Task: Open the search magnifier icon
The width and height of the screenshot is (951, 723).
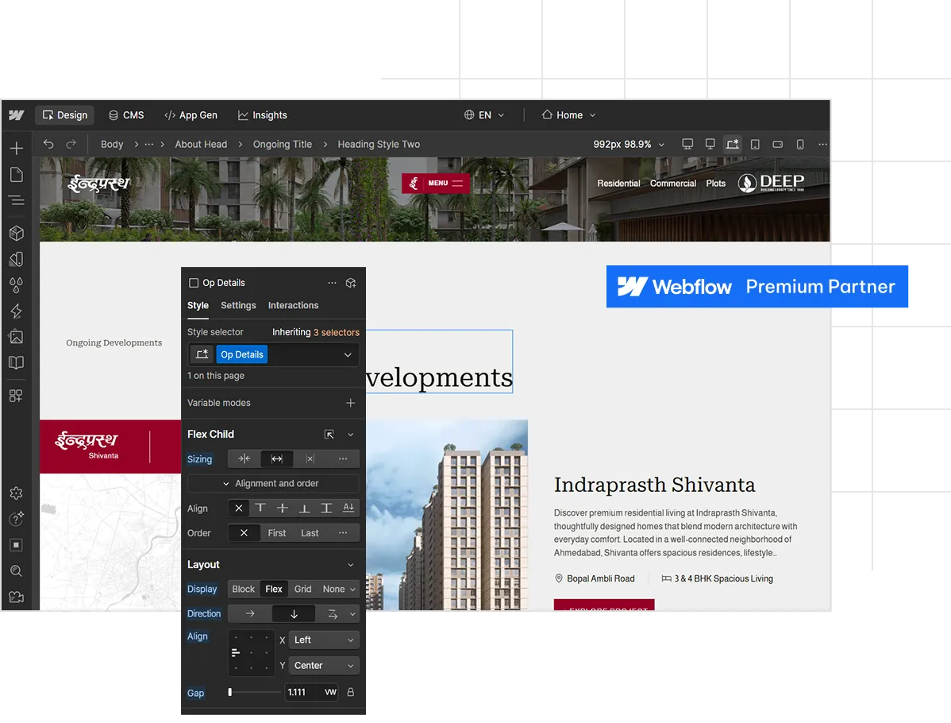Action: (17, 570)
